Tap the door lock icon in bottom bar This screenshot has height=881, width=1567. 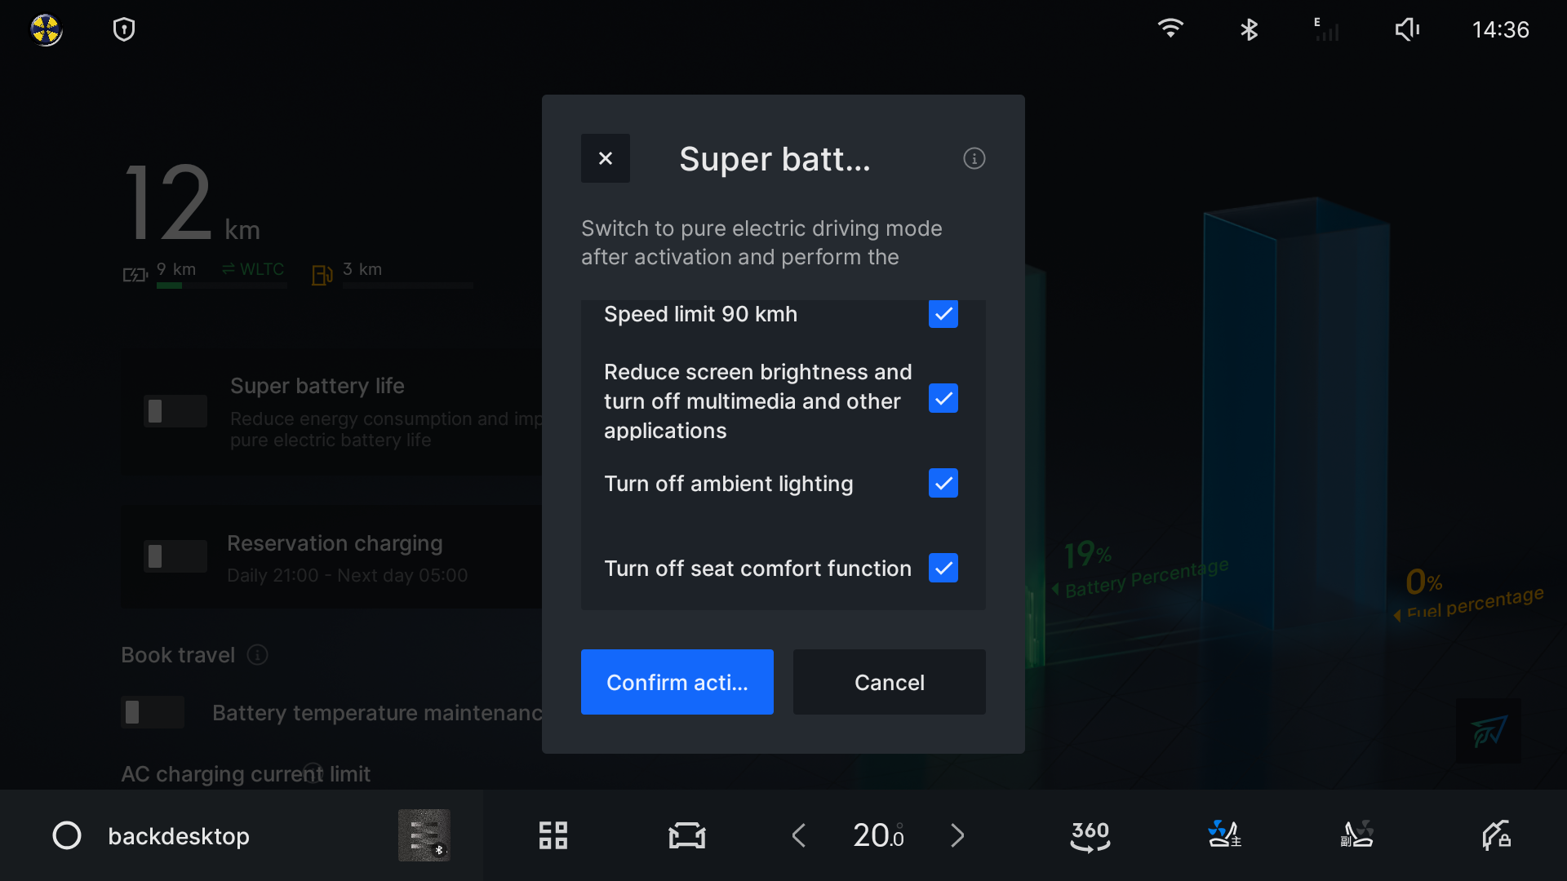(x=1496, y=835)
